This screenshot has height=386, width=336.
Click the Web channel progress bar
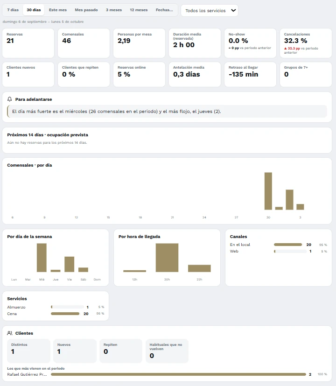click(x=290, y=251)
